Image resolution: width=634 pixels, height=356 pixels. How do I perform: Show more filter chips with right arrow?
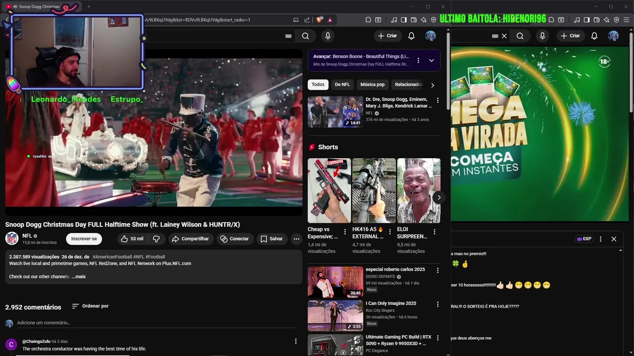coord(432,85)
